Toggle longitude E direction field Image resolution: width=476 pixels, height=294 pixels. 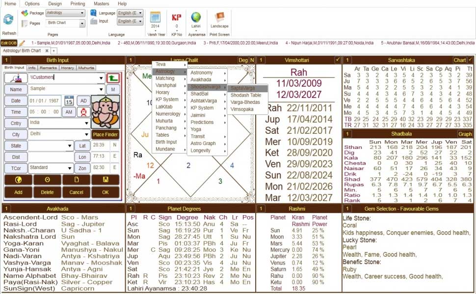[115, 156]
